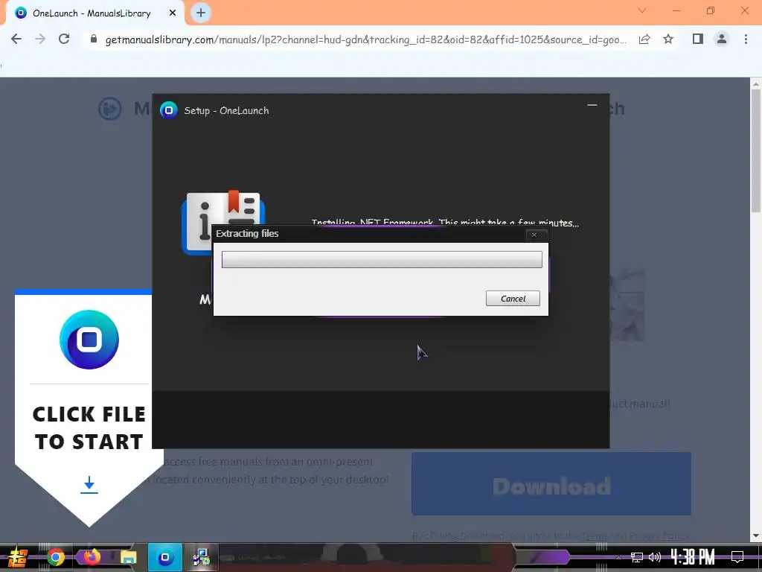This screenshot has height=572, width=762.
Task: Bookmark this page with star
Action: point(668,39)
